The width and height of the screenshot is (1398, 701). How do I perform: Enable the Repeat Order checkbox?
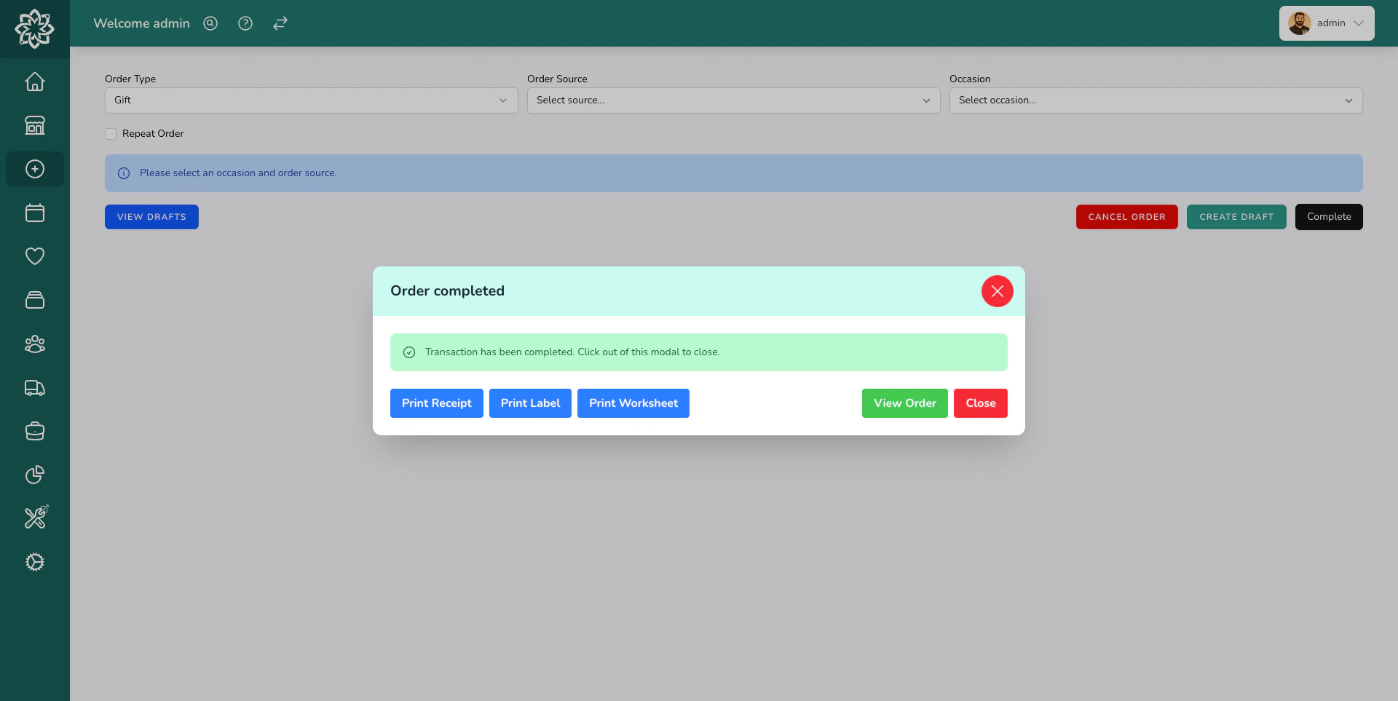(110, 134)
